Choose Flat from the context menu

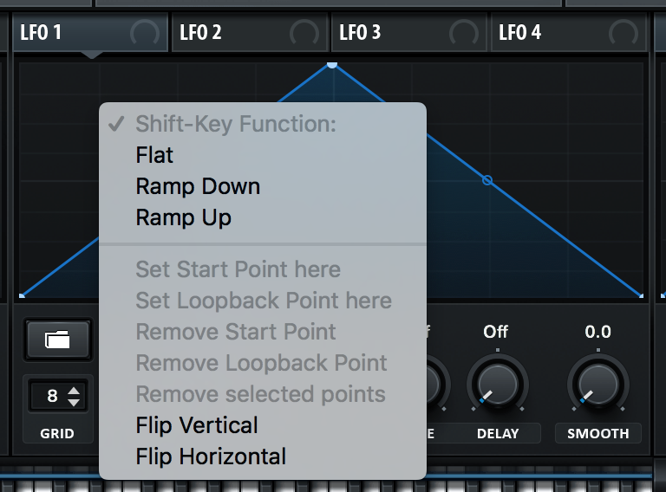(154, 155)
